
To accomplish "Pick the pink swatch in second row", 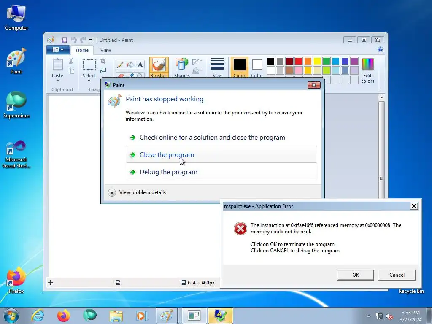I will [299, 70].
